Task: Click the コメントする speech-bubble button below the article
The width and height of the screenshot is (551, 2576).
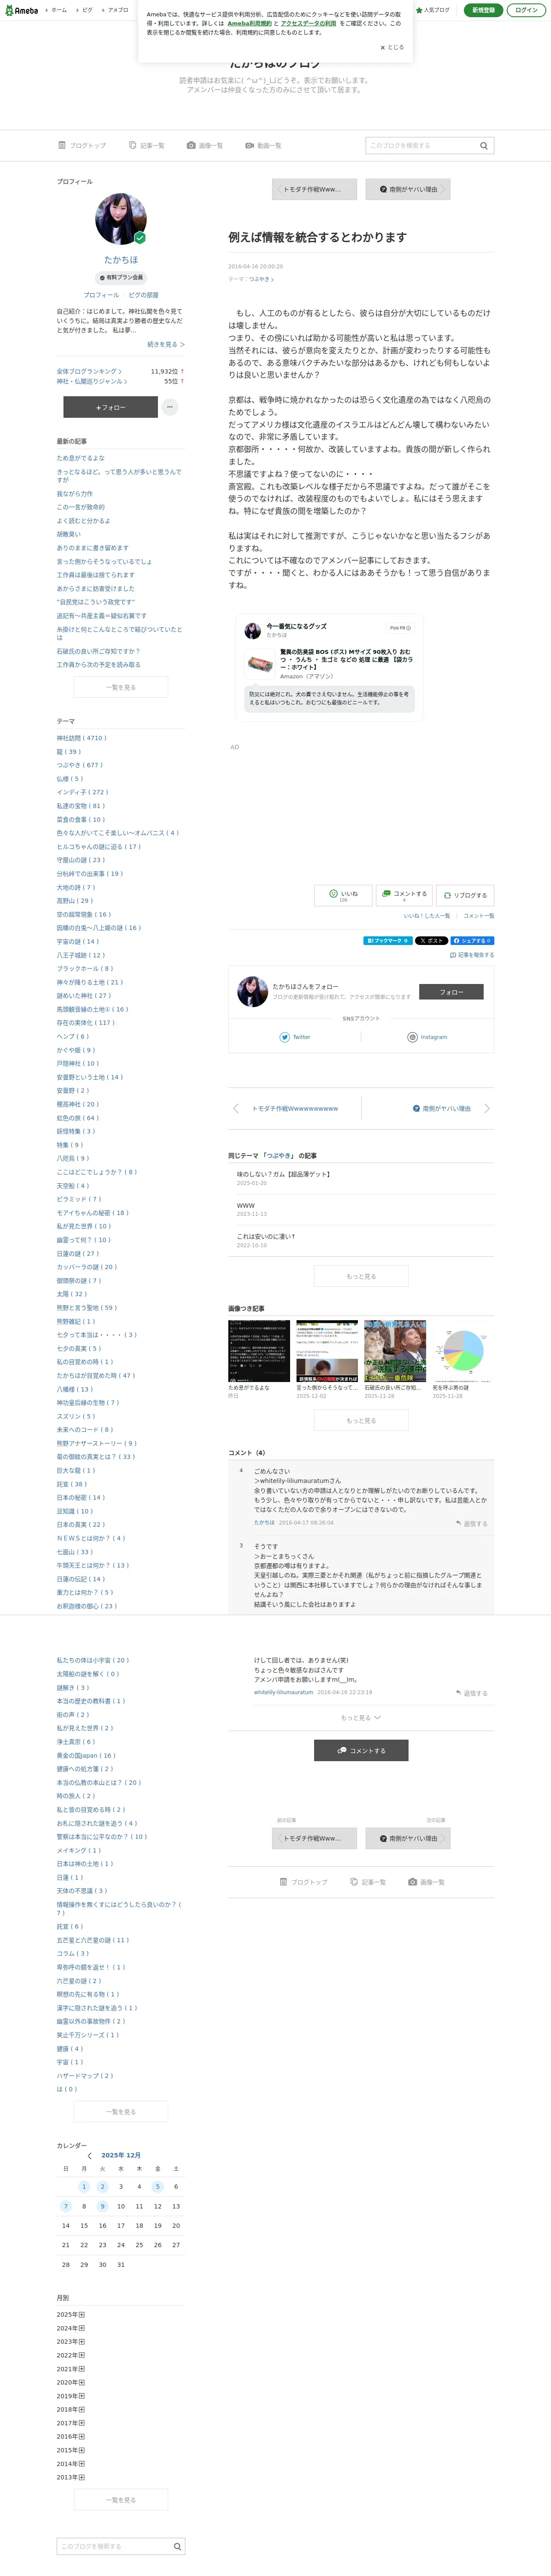Action: tap(404, 895)
